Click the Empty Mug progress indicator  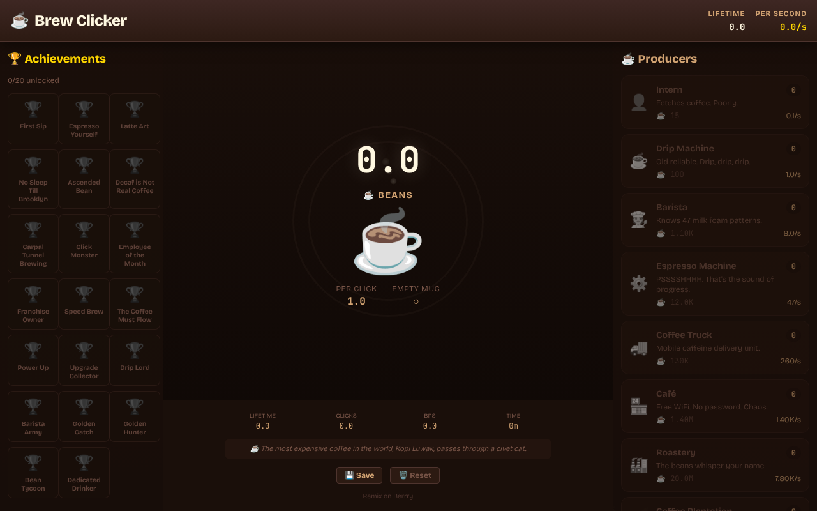[416, 300]
